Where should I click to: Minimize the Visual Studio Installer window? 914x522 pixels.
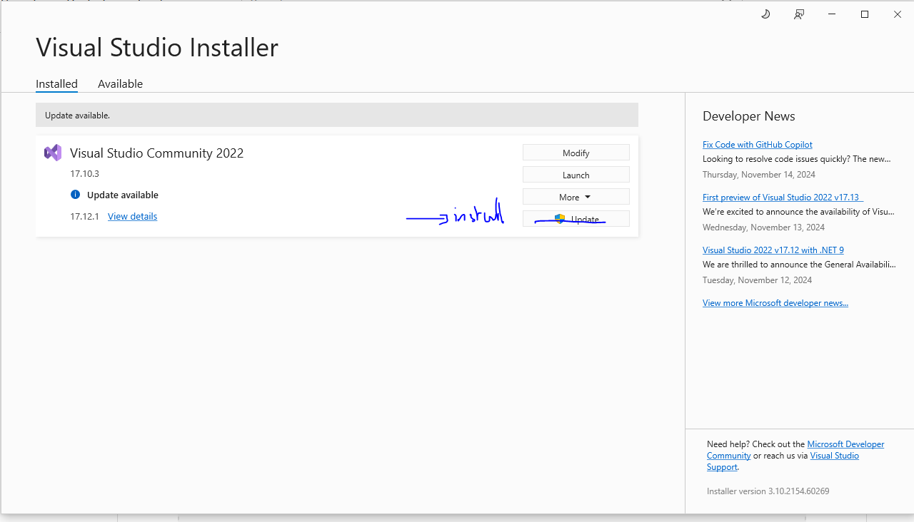(x=832, y=14)
